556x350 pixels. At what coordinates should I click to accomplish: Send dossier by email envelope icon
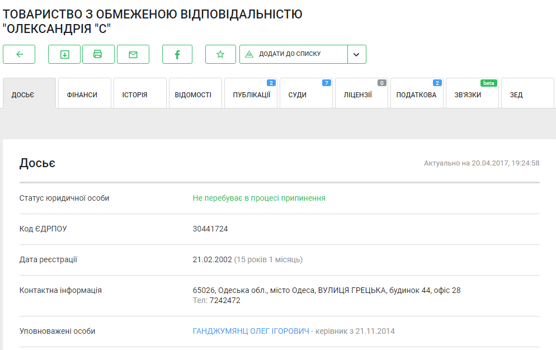[x=133, y=54]
